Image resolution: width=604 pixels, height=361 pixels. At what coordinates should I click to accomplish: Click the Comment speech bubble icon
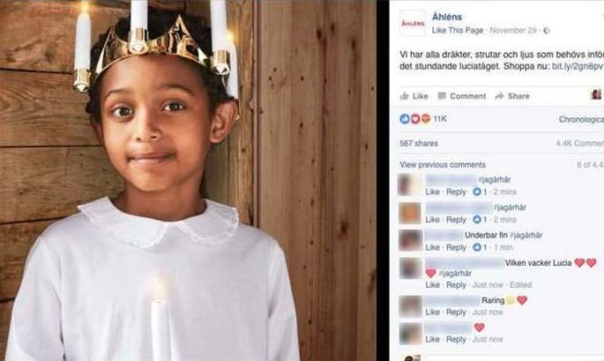443,96
